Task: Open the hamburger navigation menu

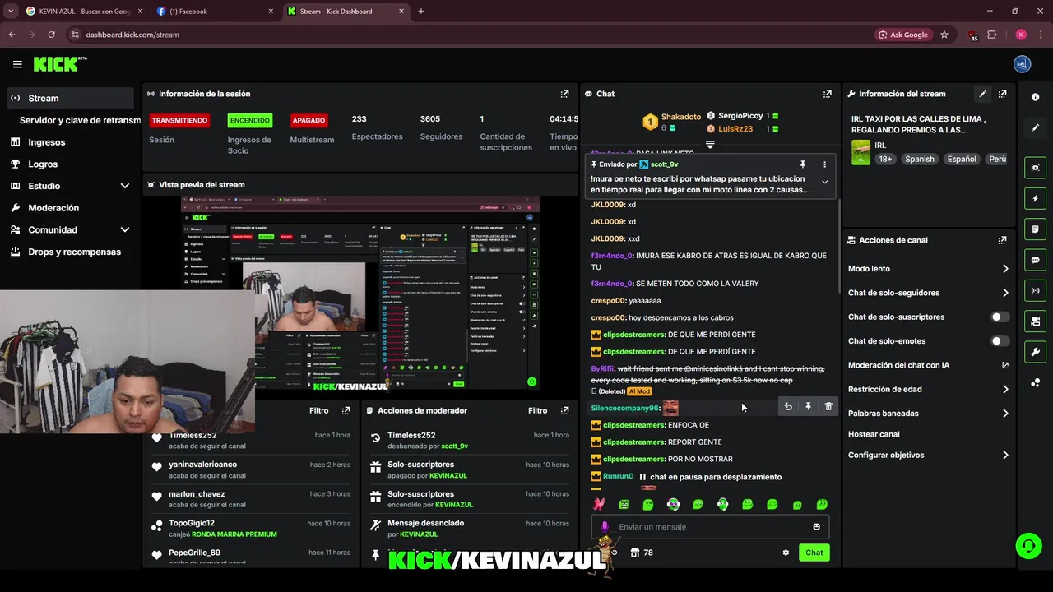Action: click(x=17, y=64)
